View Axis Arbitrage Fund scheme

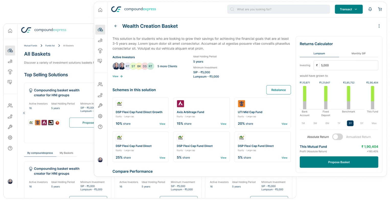[x=223, y=124]
